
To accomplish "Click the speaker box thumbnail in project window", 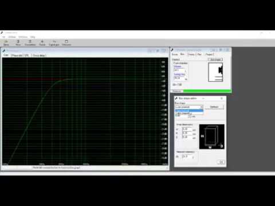I will (215, 72).
